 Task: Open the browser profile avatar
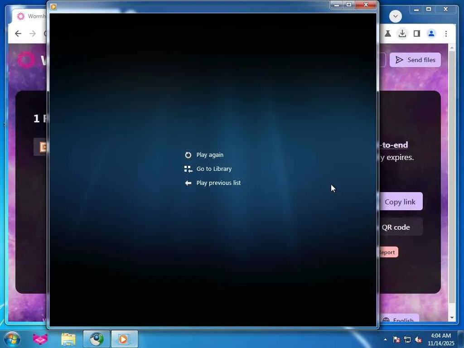(x=431, y=34)
